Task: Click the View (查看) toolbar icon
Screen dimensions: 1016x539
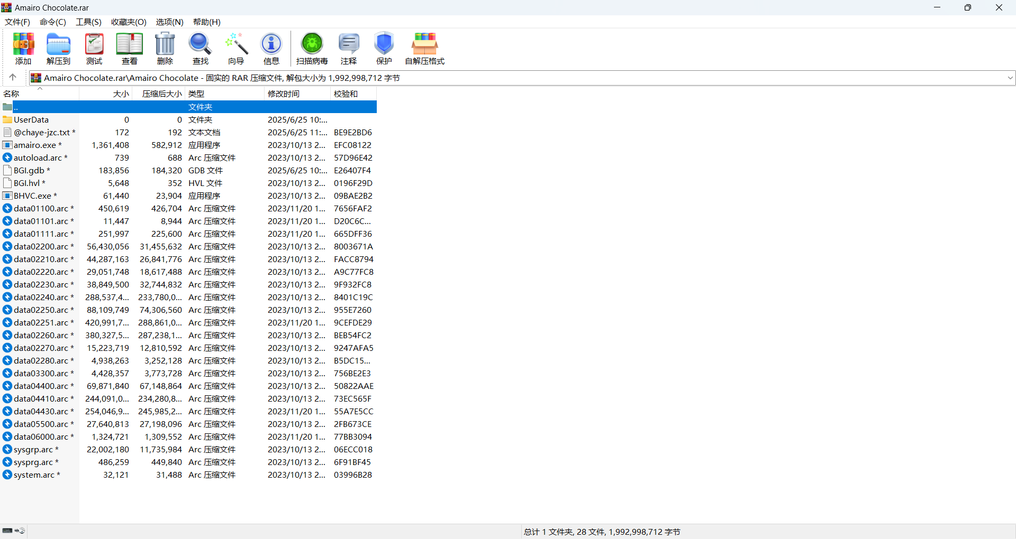Action: pyautogui.click(x=130, y=48)
